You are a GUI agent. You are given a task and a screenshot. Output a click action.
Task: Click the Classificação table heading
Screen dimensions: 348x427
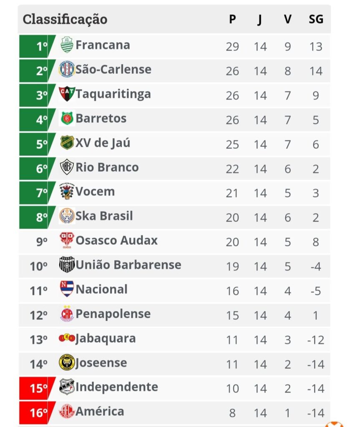point(65,19)
